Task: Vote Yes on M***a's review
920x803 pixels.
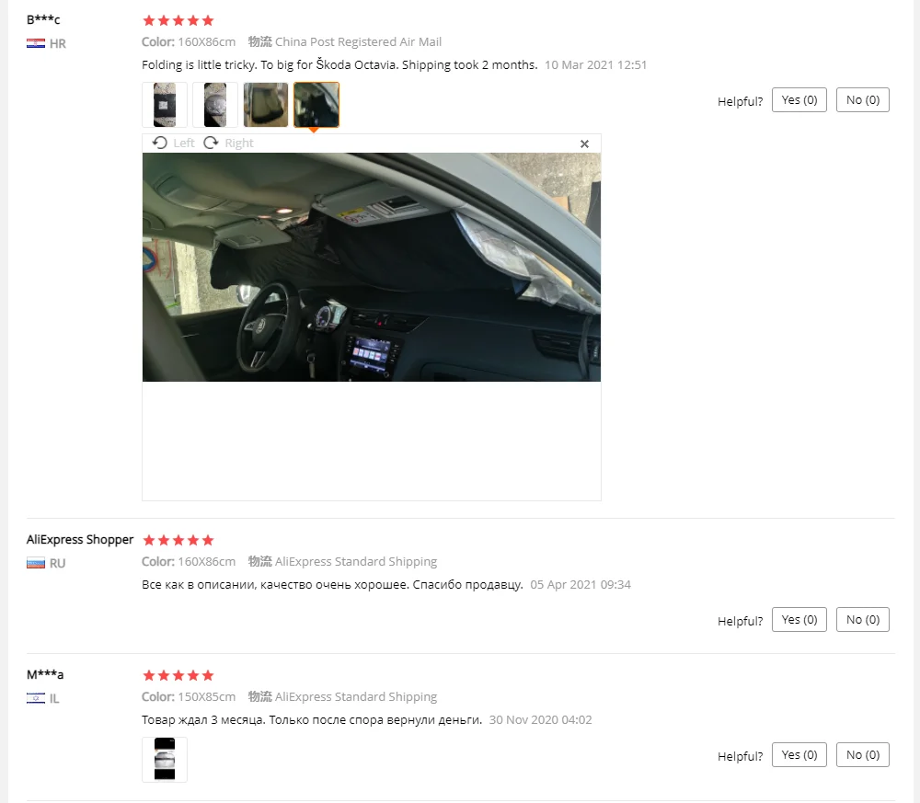Action: click(x=799, y=755)
